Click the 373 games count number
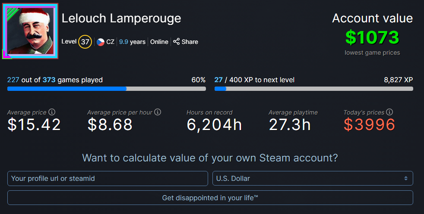The width and height of the screenshot is (424, 214). pos(49,80)
